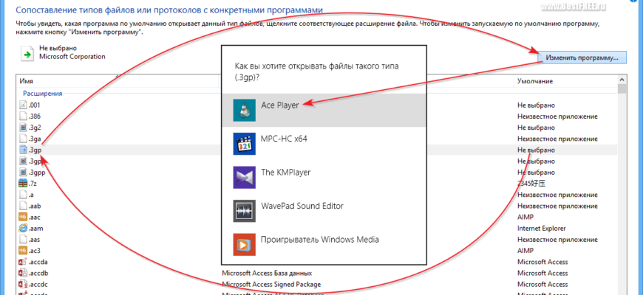Collapse the Расширения group header

43,93
